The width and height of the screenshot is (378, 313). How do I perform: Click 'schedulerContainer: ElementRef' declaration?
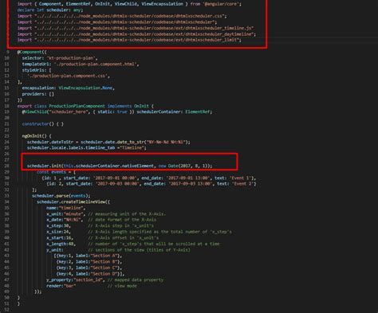click(173, 112)
